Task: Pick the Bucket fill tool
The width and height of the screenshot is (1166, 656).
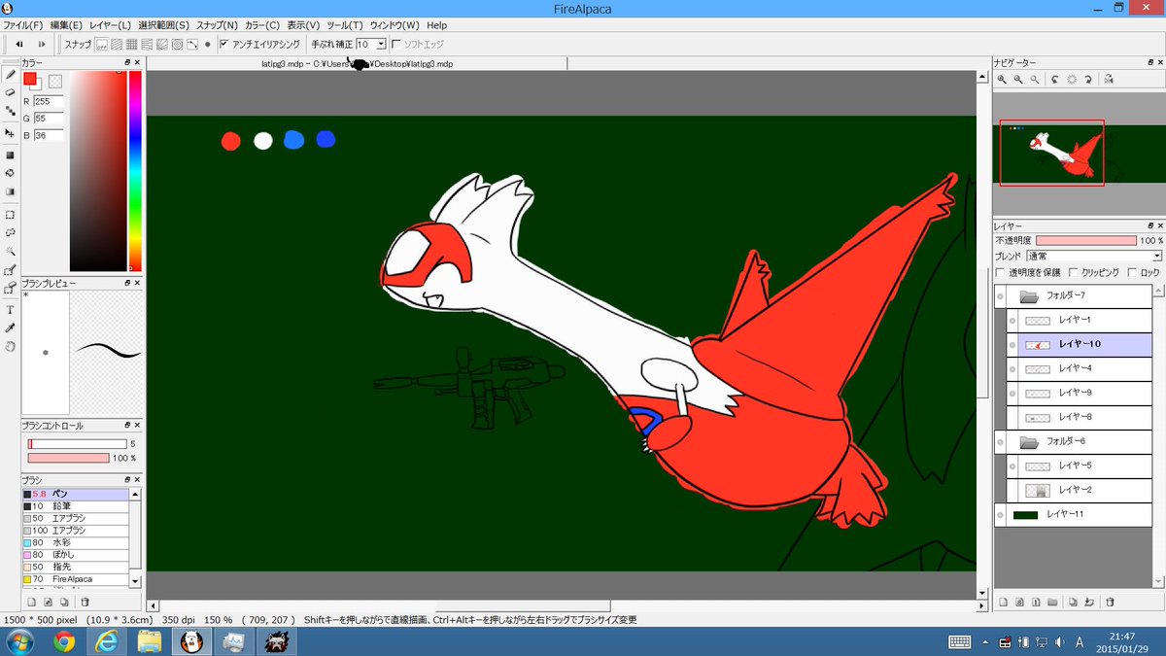Action: click(10, 173)
